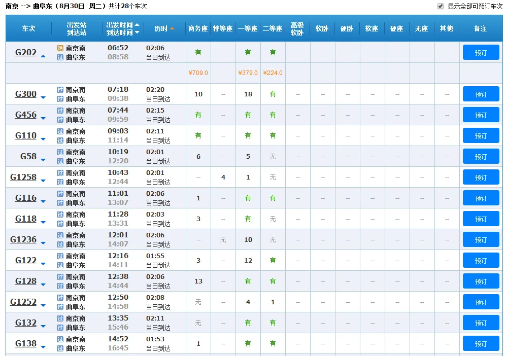Click G116 business seat availability cell
The image size is (506, 356).
(198, 198)
